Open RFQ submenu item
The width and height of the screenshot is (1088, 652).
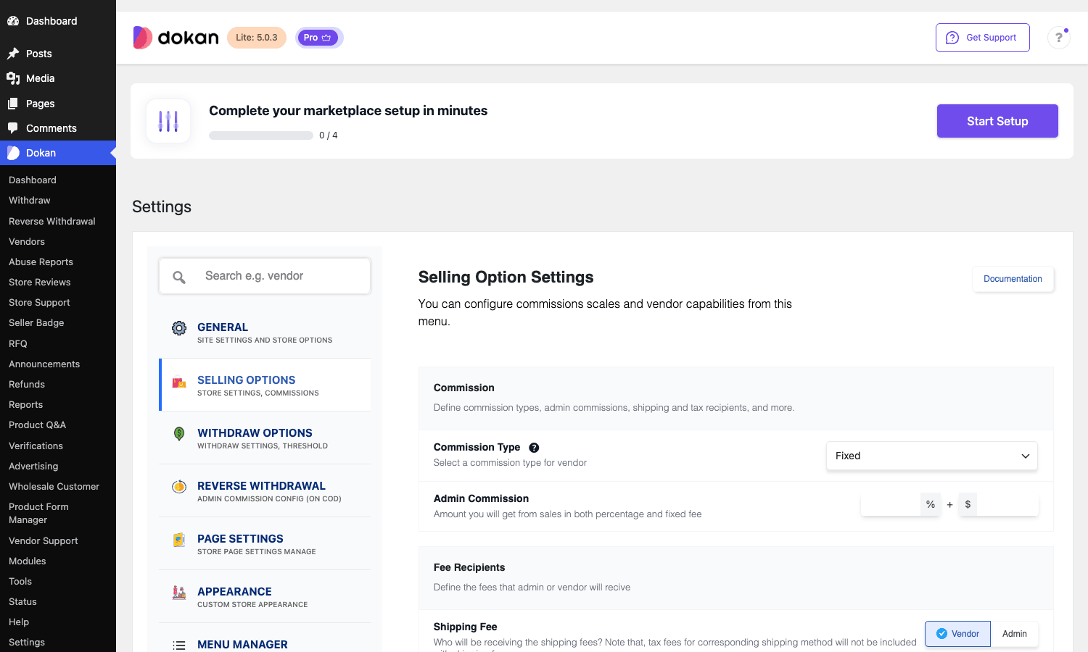tap(18, 344)
